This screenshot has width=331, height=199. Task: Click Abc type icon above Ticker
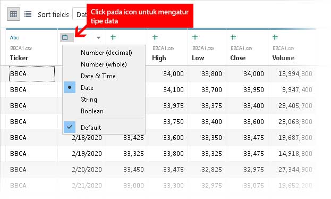pos(14,38)
